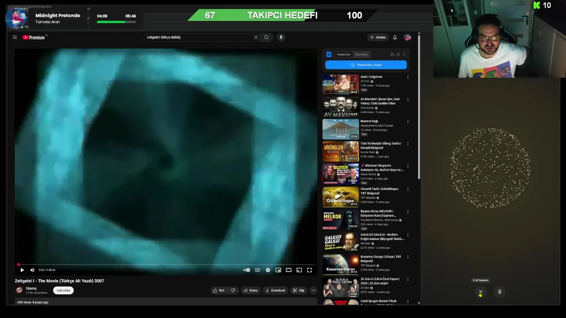Play the Zeitgeist video

[x=22, y=270]
